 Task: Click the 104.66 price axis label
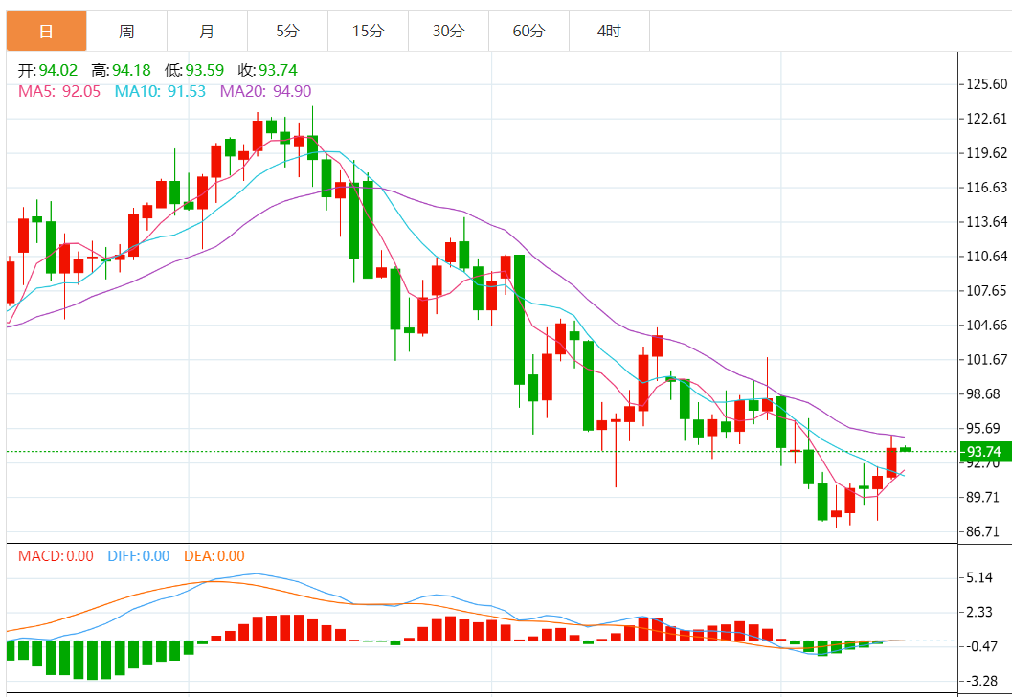click(987, 325)
